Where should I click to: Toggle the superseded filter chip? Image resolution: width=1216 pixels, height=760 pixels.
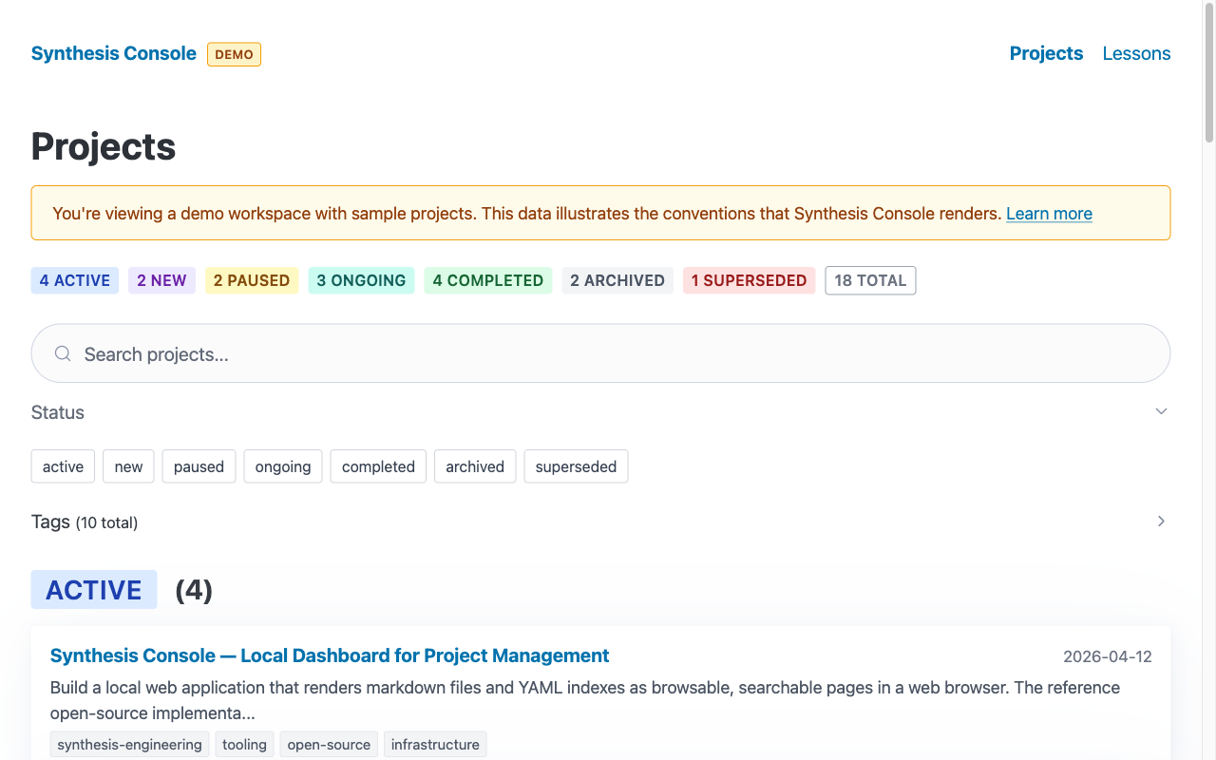point(576,466)
